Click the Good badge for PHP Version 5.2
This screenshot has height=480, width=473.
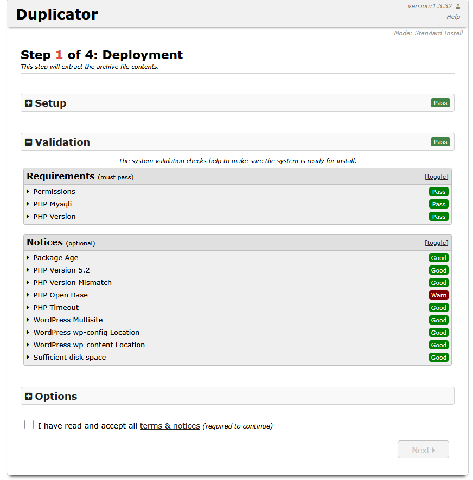(438, 270)
